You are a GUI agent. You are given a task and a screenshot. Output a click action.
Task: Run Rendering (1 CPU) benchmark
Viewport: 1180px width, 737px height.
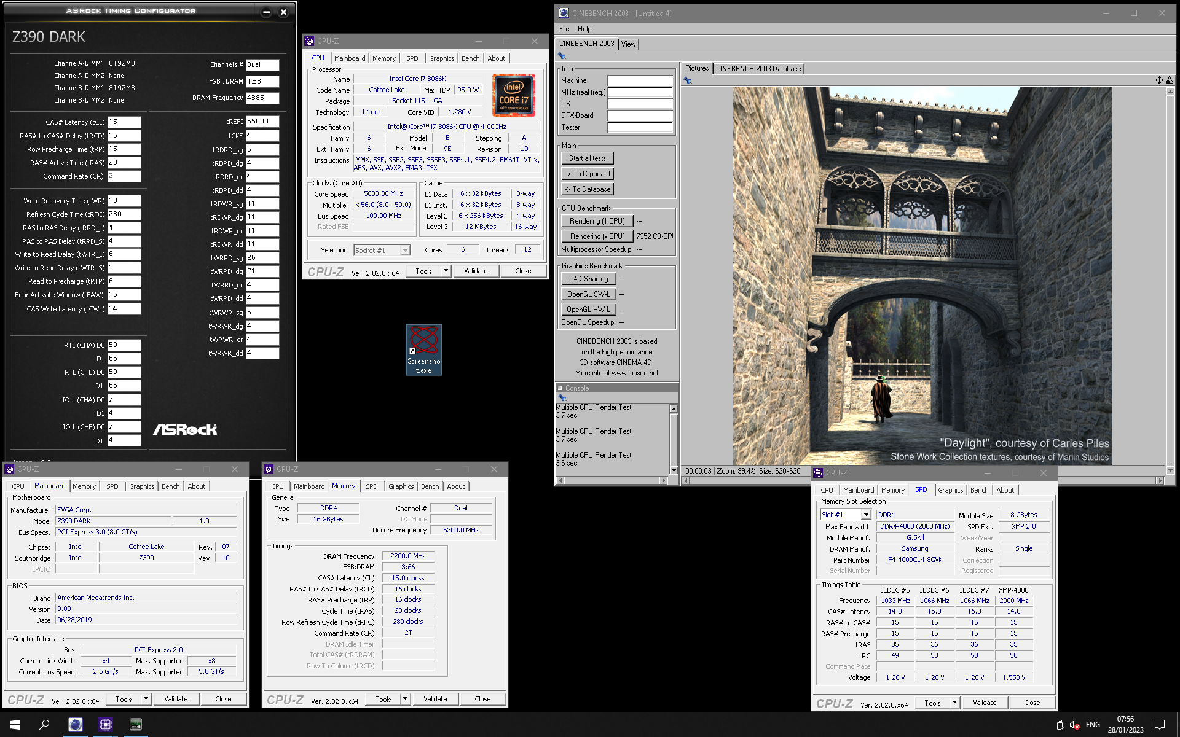597,221
